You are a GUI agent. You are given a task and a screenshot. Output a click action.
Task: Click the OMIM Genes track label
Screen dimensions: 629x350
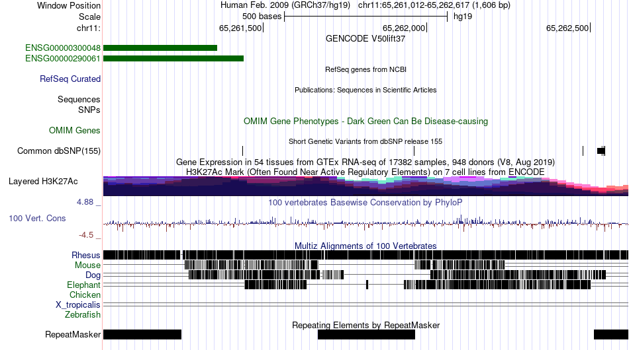[75, 130]
